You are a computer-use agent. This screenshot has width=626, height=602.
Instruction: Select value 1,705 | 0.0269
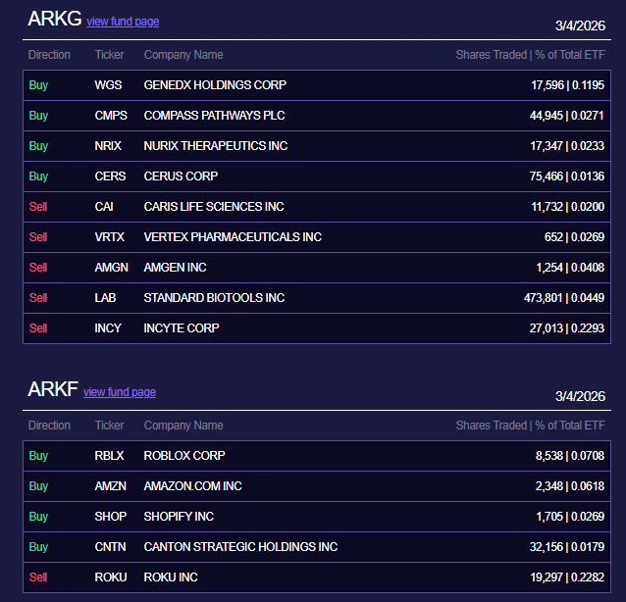(x=570, y=517)
